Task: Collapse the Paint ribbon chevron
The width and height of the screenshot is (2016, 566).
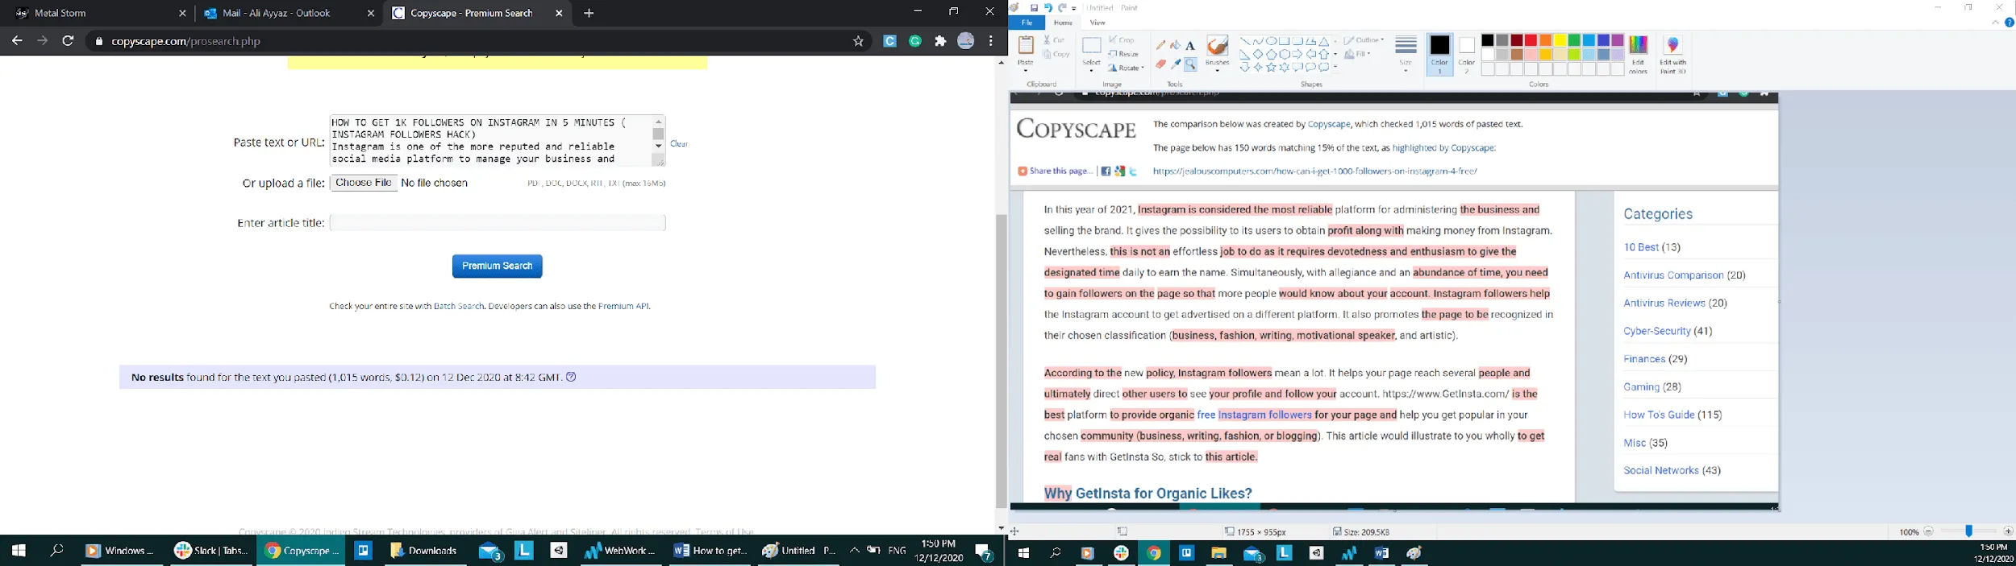Action: [x=1995, y=23]
